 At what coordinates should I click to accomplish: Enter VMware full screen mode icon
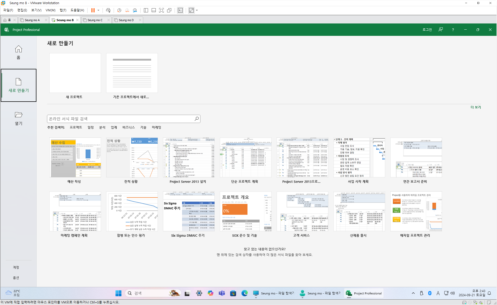click(161, 10)
